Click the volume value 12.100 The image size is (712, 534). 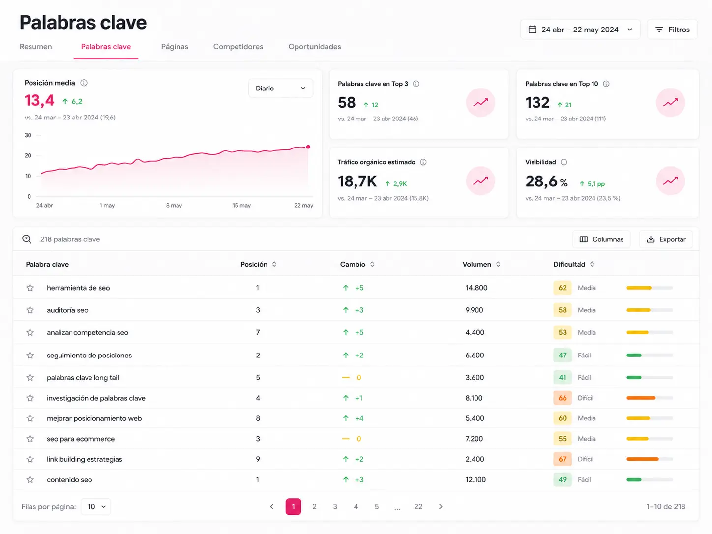click(475, 479)
